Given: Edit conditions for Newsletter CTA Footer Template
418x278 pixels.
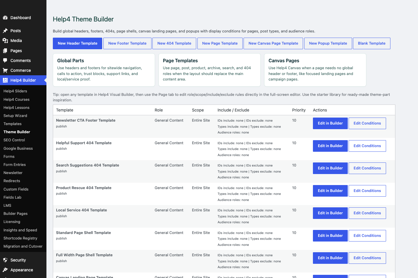Looking at the screenshot, I should [x=367, y=123].
